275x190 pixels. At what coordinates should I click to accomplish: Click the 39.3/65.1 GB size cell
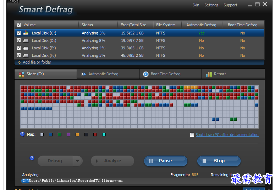click(132, 48)
